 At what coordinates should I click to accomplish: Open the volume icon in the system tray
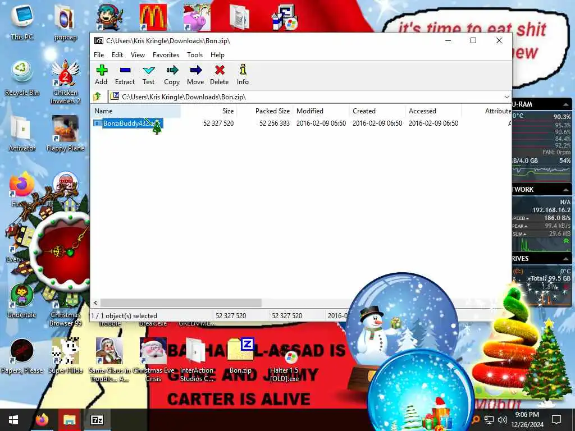point(503,420)
